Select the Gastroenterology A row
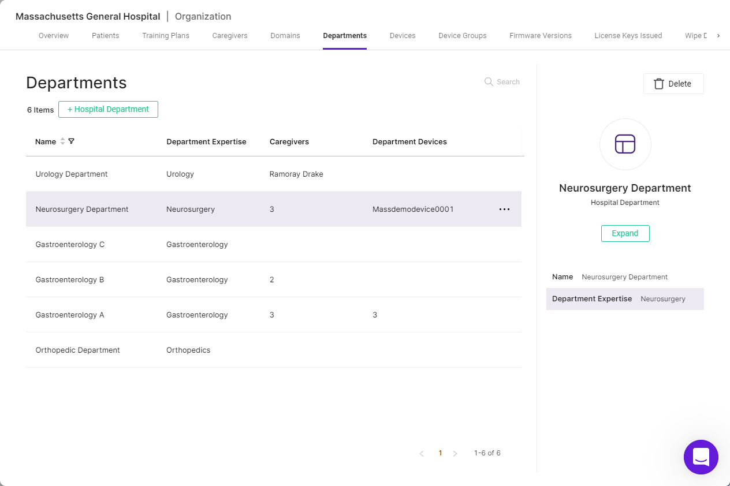Viewport: 730px width, 486px height. point(274,315)
